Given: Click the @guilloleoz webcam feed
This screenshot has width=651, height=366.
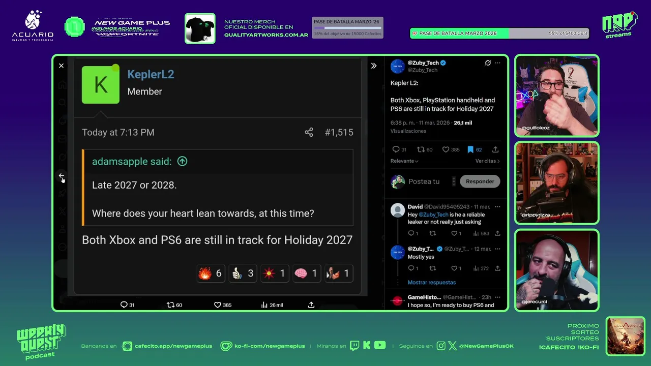Looking at the screenshot, I should click(557, 96).
